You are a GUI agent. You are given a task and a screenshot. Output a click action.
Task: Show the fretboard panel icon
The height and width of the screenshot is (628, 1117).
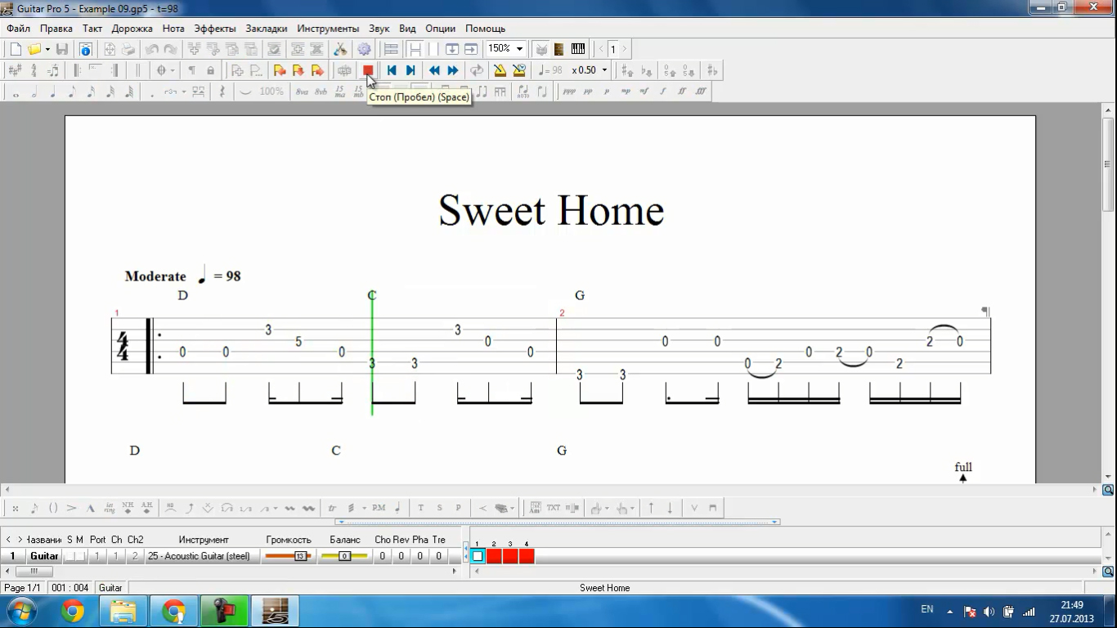[x=559, y=49]
